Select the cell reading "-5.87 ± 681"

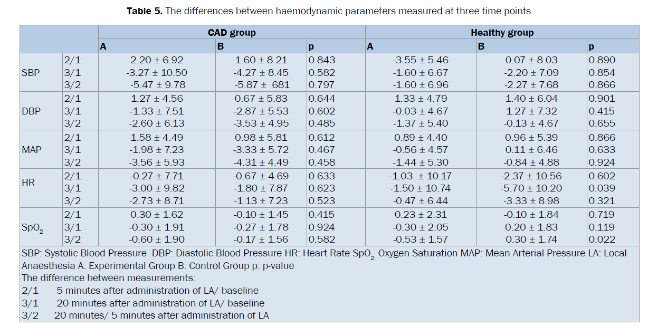click(261, 85)
